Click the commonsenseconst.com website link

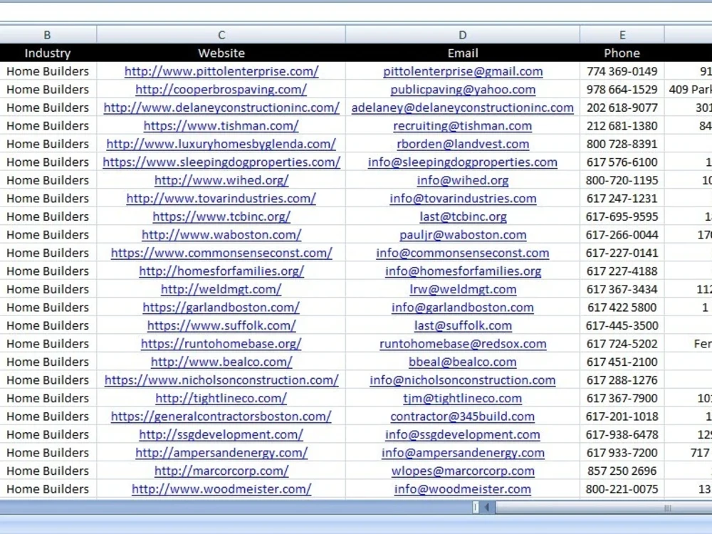point(221,253)
